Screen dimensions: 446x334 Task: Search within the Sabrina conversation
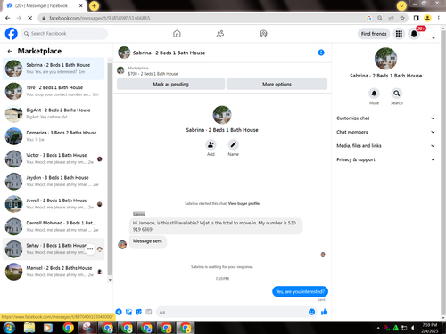pyautogui.click(x=397, y=94)
